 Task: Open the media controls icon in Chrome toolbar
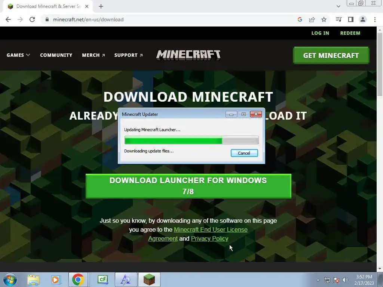click(338, 19)
